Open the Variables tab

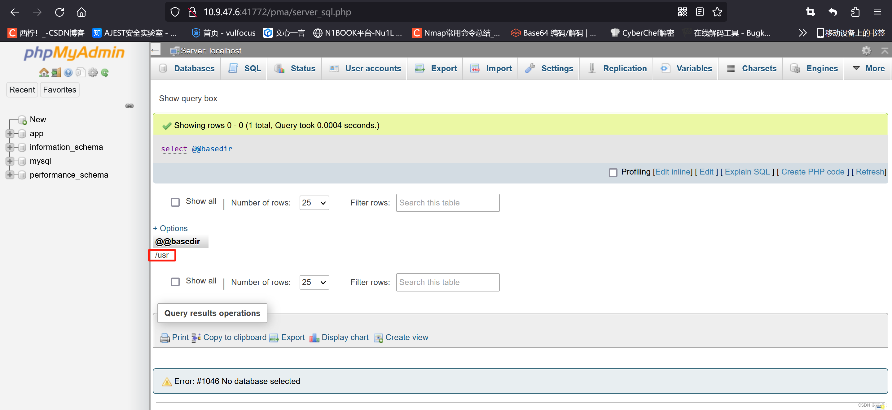coord(694,68)
